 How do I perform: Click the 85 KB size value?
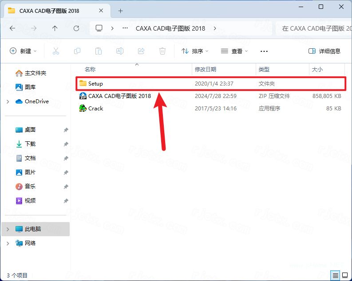pyautogui.click(x=334, y=108)
